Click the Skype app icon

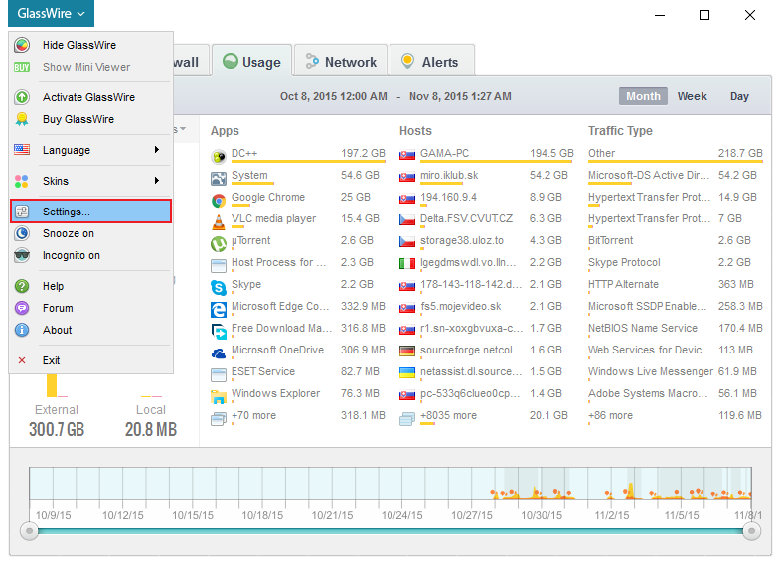point(220,286)
